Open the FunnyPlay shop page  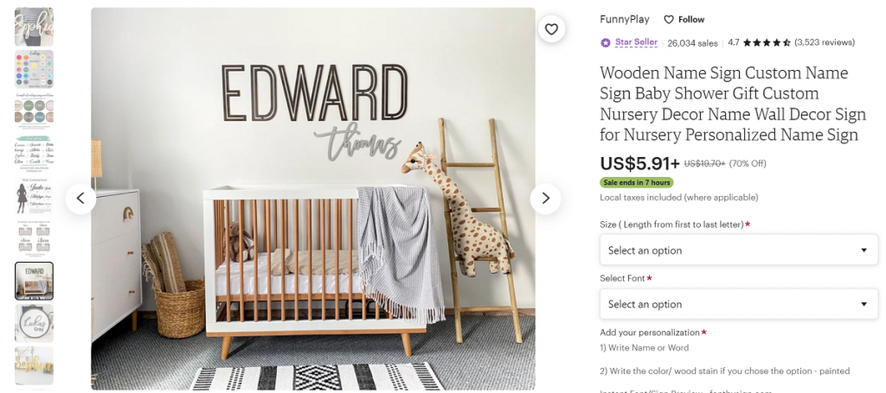click(625, 19)
